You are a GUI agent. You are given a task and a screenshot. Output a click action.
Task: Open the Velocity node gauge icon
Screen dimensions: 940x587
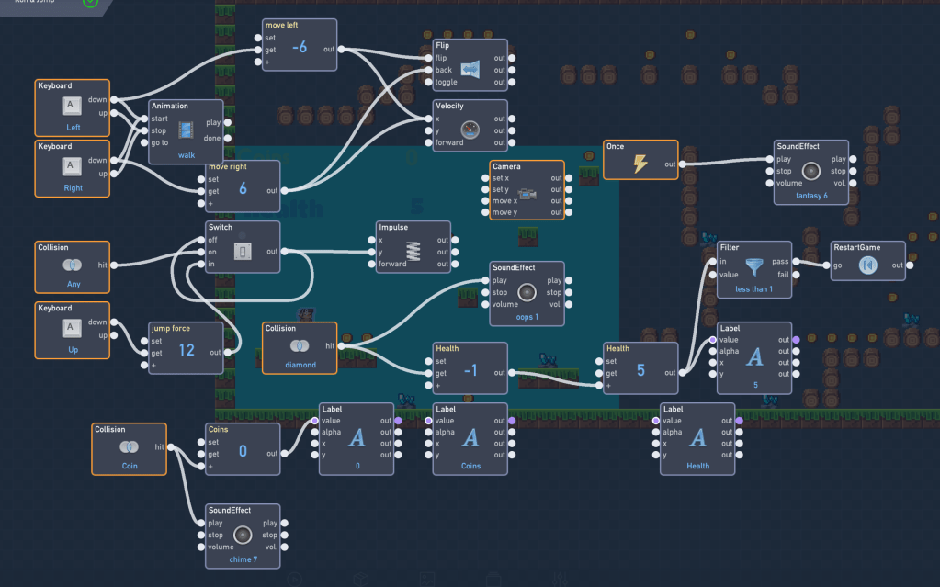click(x=470, y=130)
